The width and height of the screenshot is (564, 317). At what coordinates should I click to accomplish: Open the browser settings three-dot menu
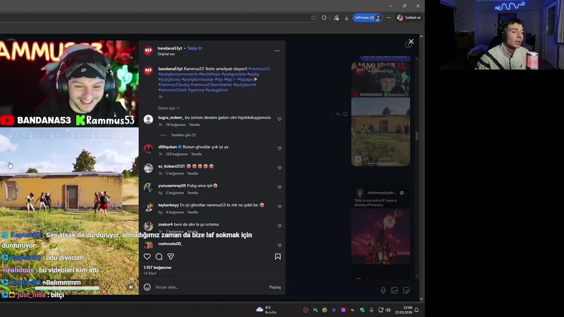point(389,18)
